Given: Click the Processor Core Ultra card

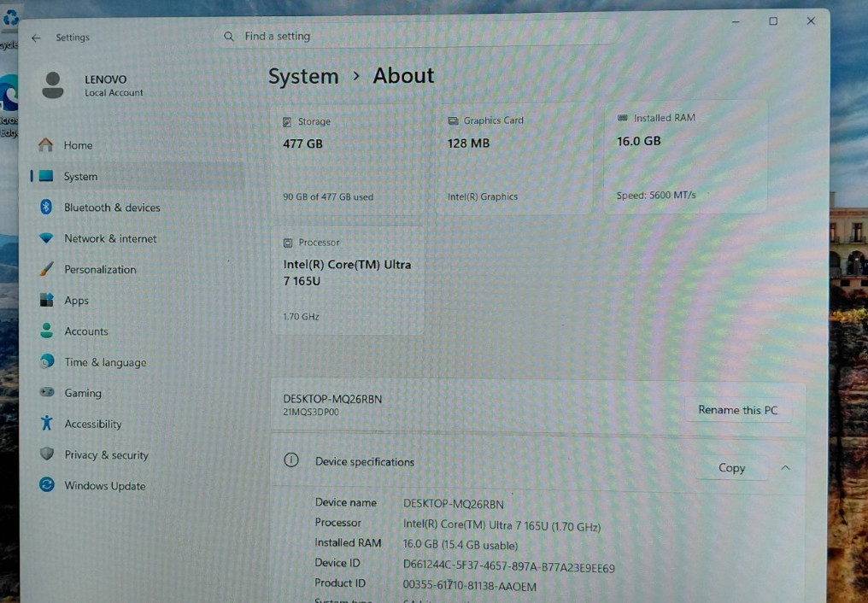Looking at the screenshot, I should (x=348, y=280).
